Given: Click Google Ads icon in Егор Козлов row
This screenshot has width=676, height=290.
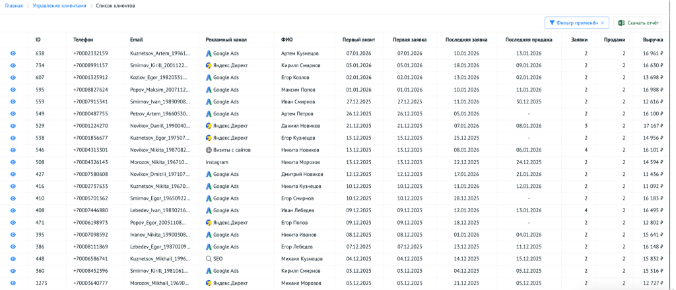Looking at the screenshot, I should [x=209, y=78].
